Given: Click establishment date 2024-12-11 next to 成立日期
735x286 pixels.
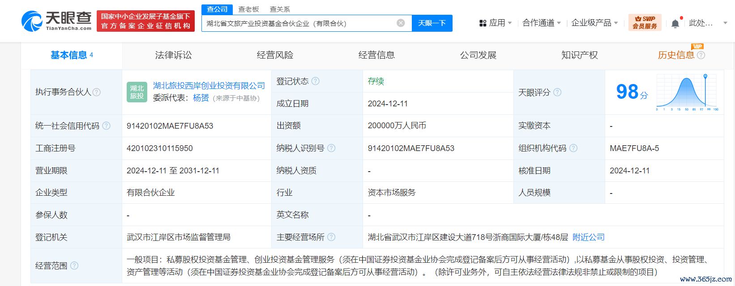Looking at the screenshot, I should tap(388, 104).
